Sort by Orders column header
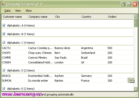This screenshot has width=139, height=98. [x=120, y=17]
